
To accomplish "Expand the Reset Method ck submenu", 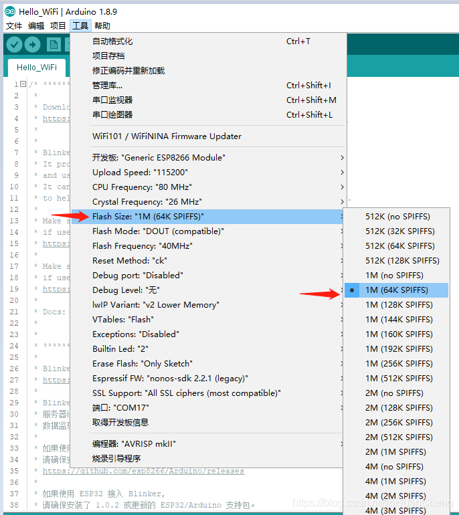I will coord(207,261).
